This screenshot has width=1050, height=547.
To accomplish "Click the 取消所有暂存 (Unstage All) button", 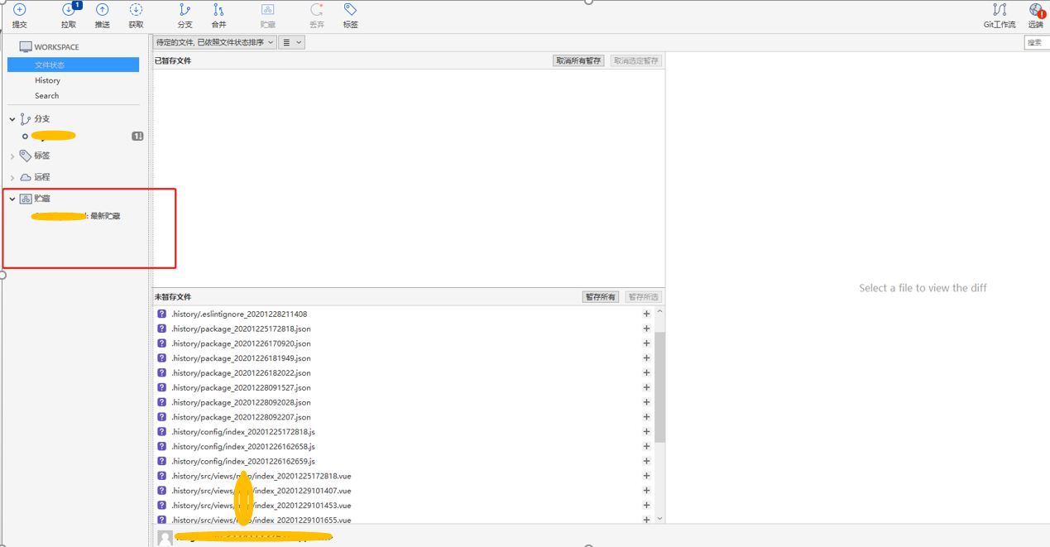I will click(x=578, y=60).
